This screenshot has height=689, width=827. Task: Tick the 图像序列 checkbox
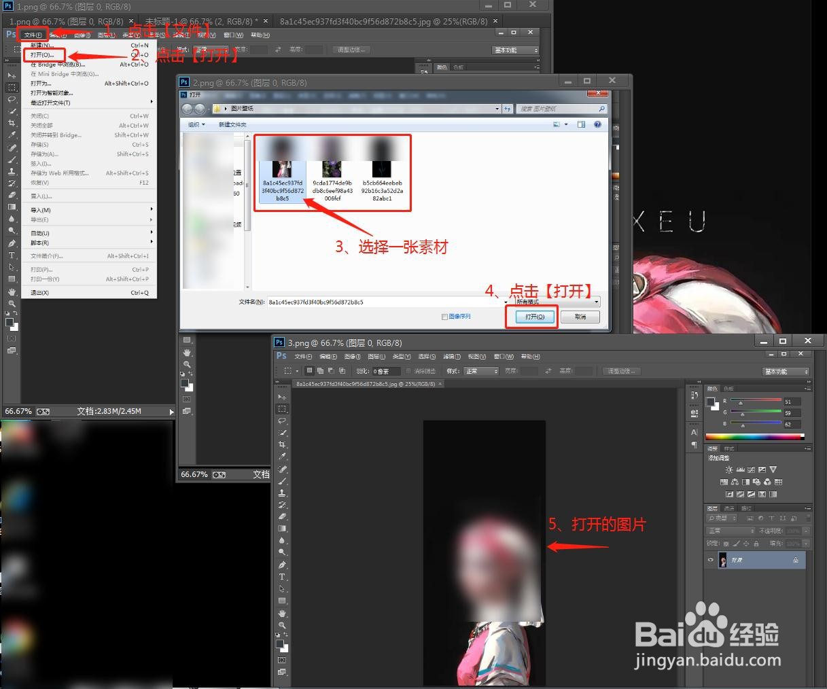pos(444,317)
